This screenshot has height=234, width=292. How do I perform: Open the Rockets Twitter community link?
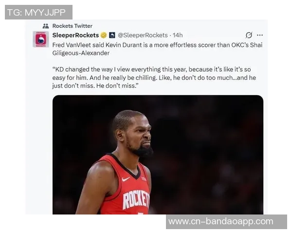[72, 26]
